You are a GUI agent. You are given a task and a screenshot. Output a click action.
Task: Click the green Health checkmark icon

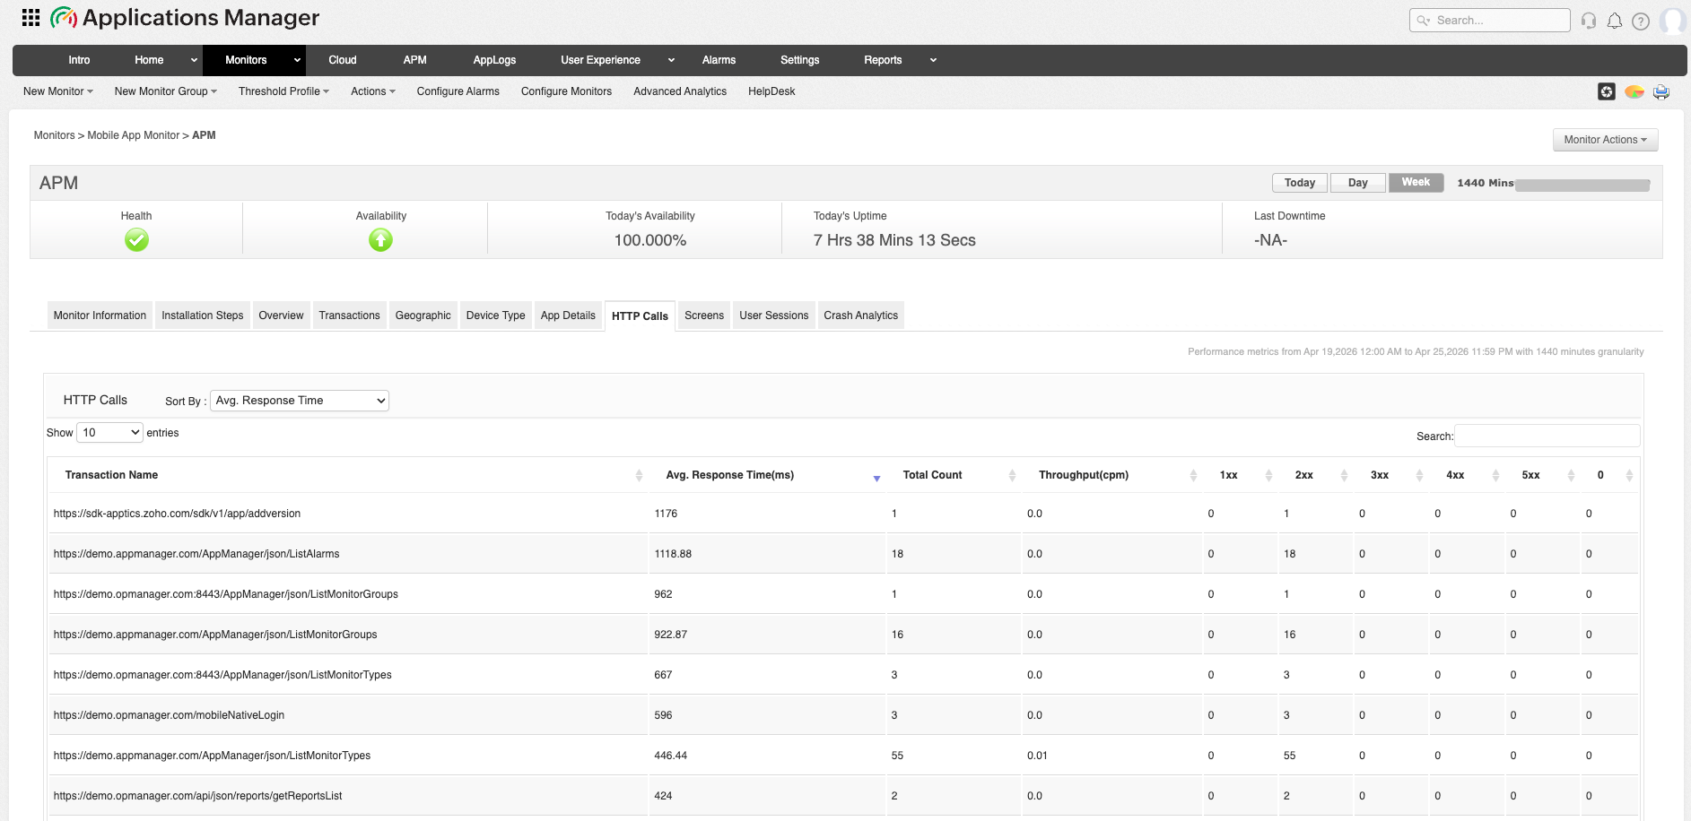tap(136, 239)
